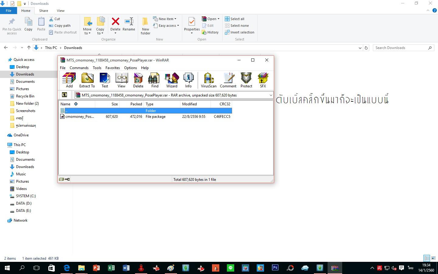The width and height of the screenshot is (438, 274).
Task: Open the WinRAR Tools menu
Action: coord(97,68)
